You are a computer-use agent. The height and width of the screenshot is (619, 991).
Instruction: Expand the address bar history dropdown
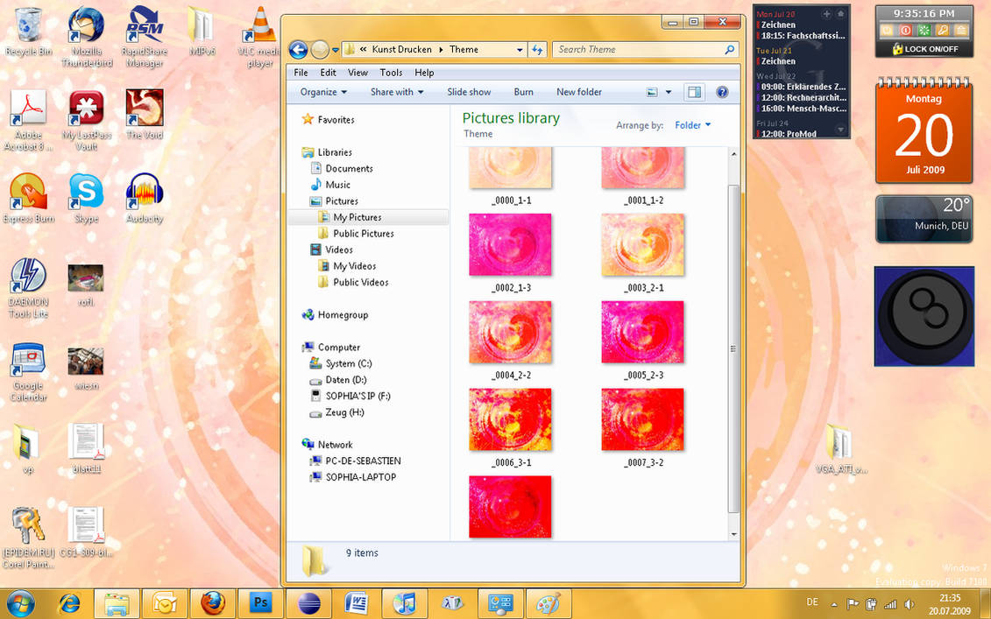[x=520, y=49]
